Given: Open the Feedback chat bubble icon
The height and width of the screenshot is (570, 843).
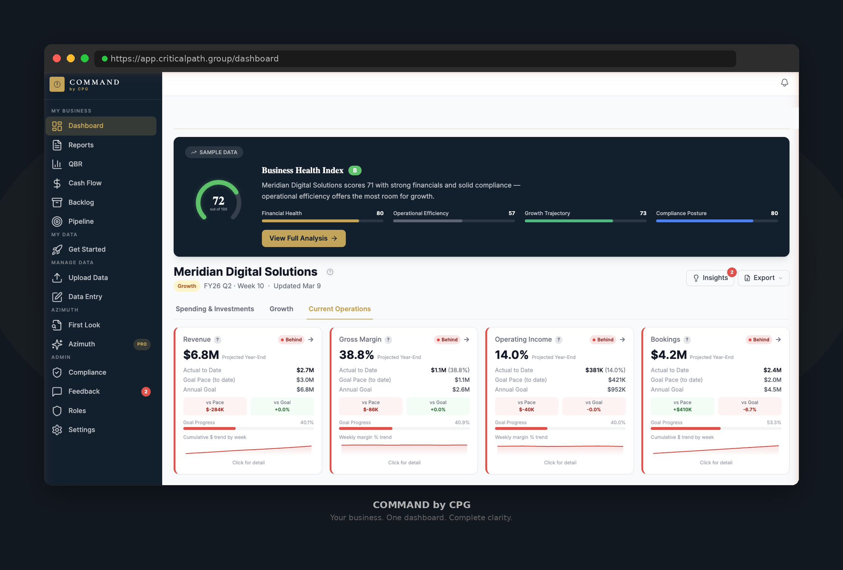Looking at the screenshot, I should coord(57,392).
